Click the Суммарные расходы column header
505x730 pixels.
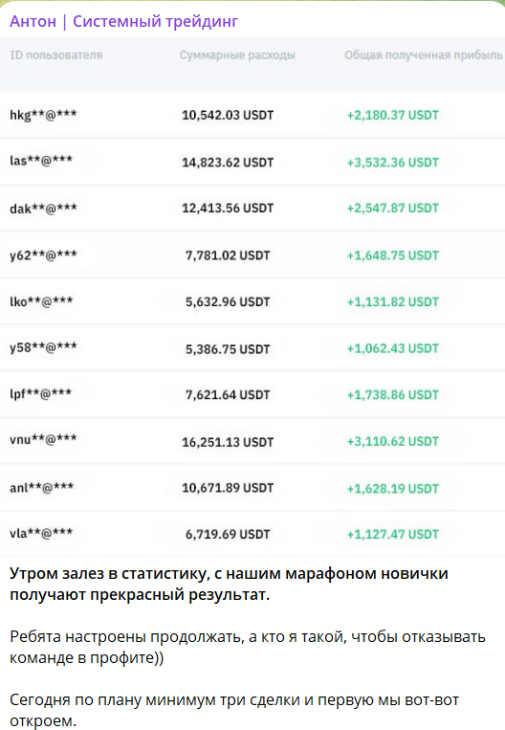point(237,55)
